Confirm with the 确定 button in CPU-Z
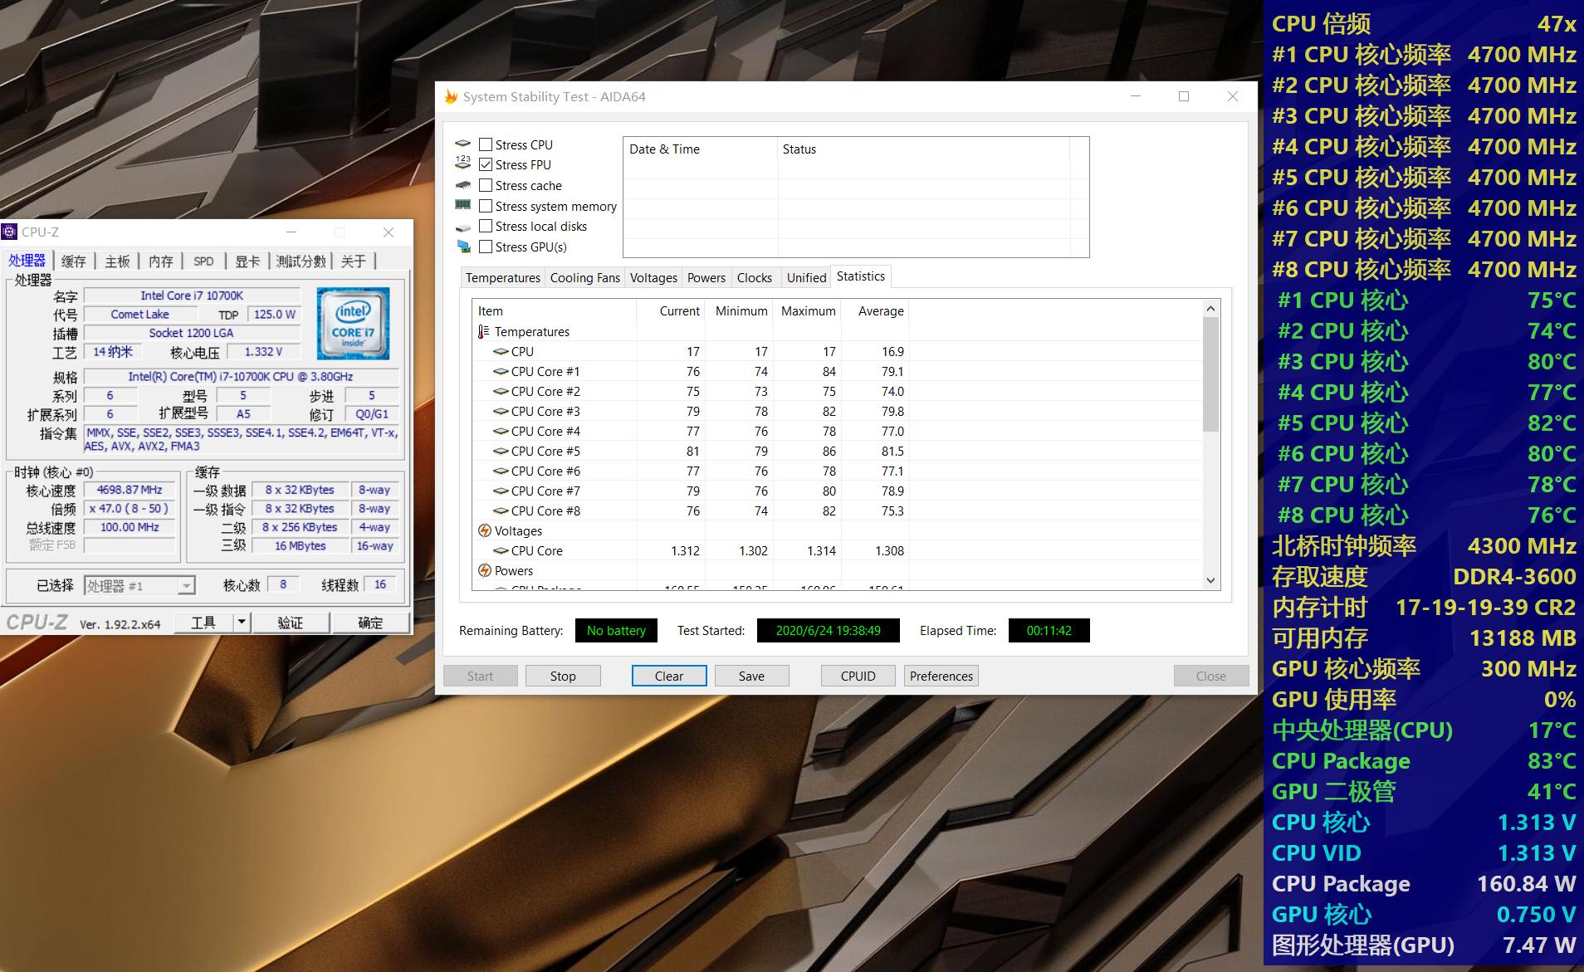This screenshot has height=972, width=1584. (x=370, y=623)
